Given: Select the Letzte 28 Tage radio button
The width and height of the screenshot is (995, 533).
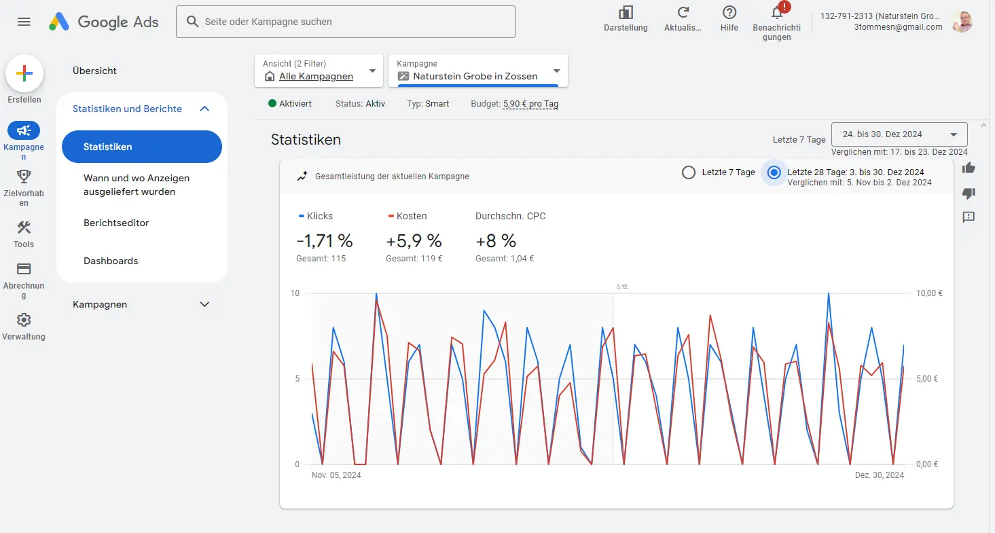Looking at the screenshot, I should click(774, 172).
